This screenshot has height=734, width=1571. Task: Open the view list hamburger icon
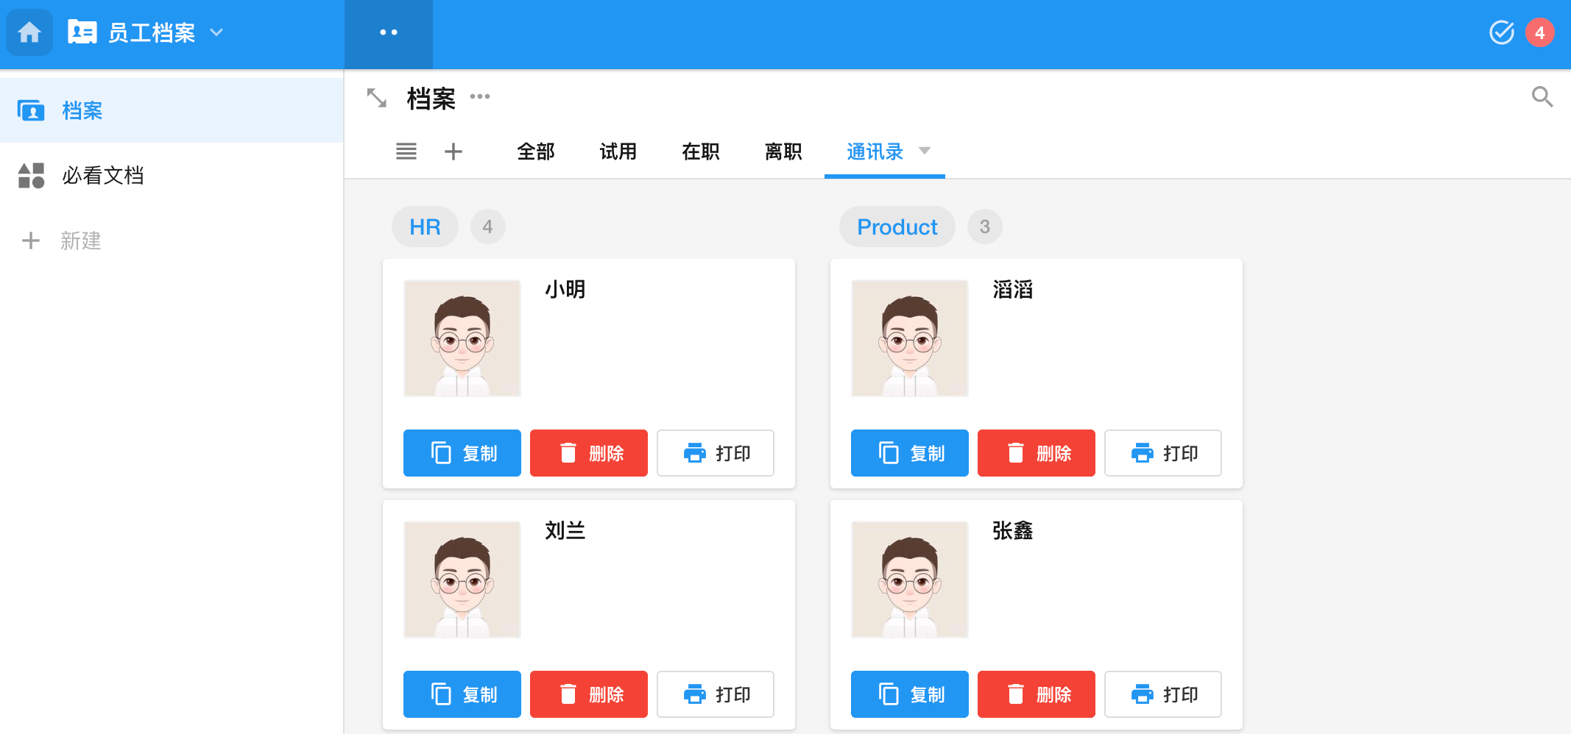point(406,152)
